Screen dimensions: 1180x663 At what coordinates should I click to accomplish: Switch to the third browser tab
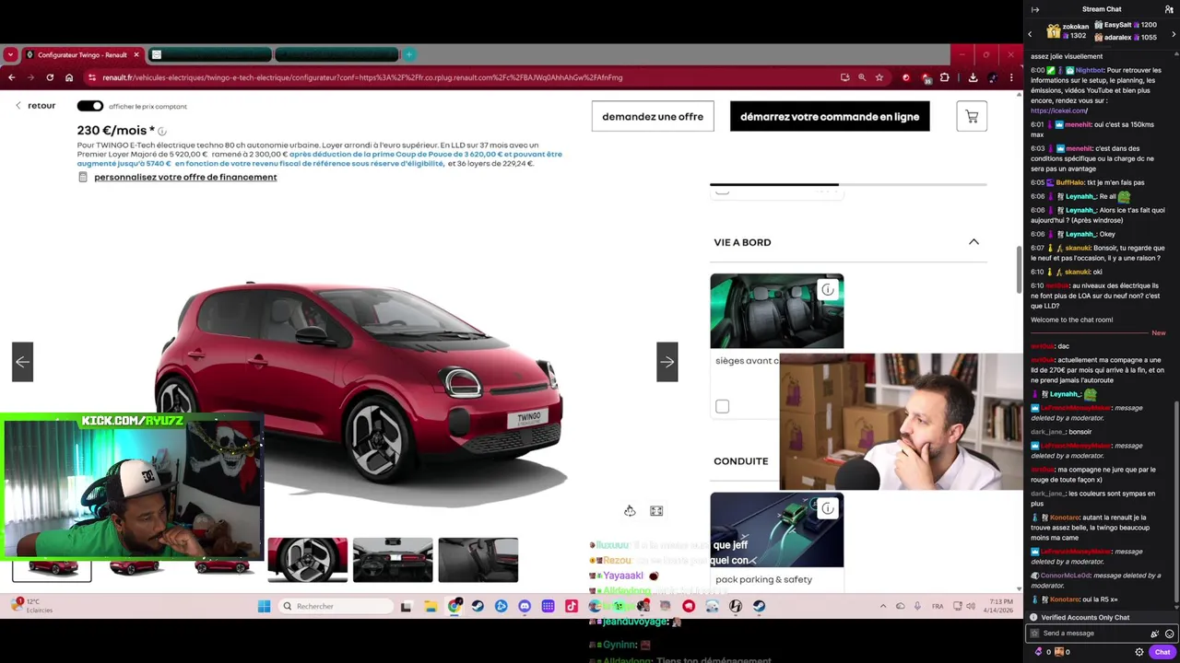tap(336, 54)
